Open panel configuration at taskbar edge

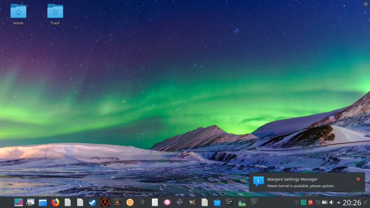(366, 202)
